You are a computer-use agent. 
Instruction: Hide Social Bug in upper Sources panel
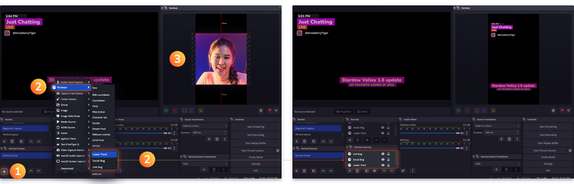(383, 127)
